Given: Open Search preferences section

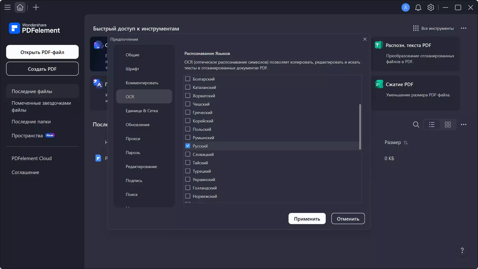Looking at the screenshot, I should pyautogui.click(x=144, y=194).
